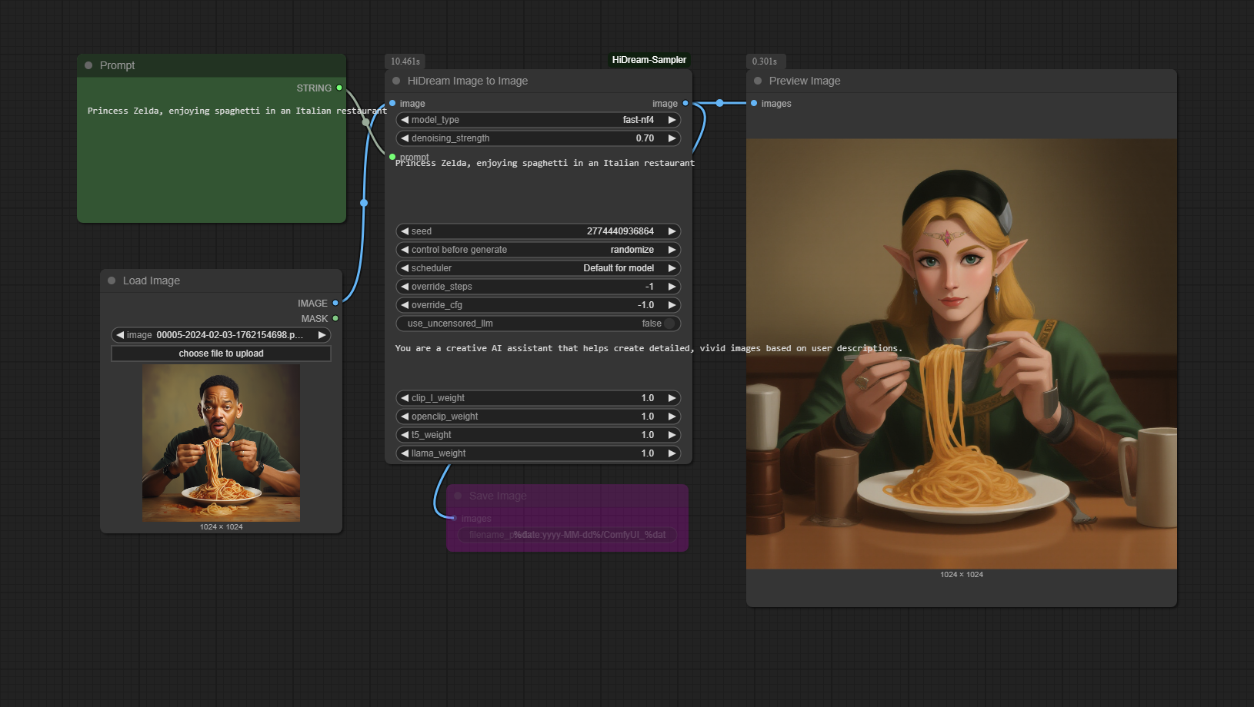Decrease the seed value with left arrow

(x=405, y=231)
